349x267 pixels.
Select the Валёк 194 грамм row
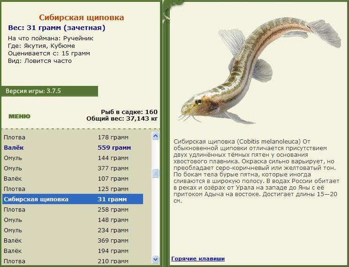click(73, 251)
